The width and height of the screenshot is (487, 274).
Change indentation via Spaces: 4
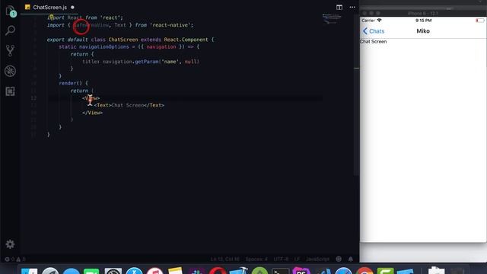256,259
